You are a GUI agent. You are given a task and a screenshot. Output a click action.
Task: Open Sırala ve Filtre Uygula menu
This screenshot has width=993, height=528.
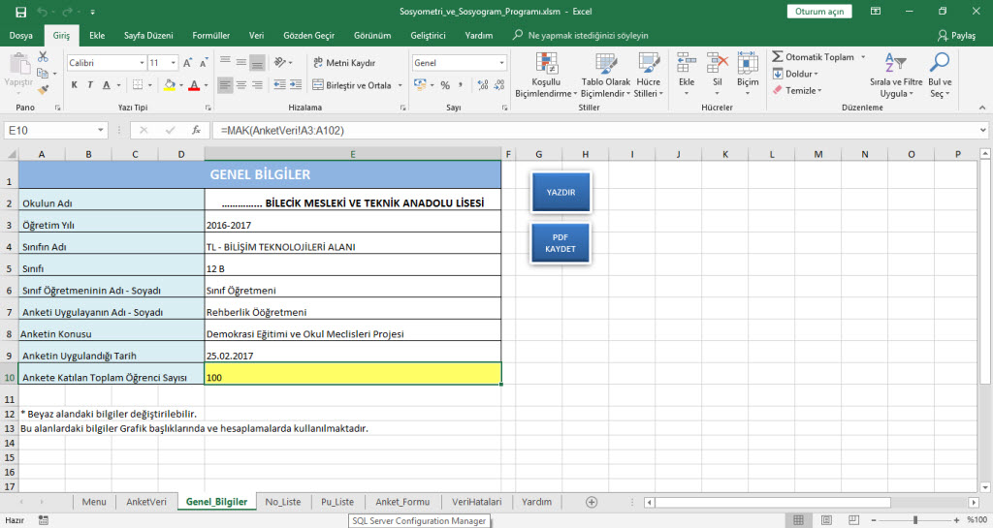(895, 76)
